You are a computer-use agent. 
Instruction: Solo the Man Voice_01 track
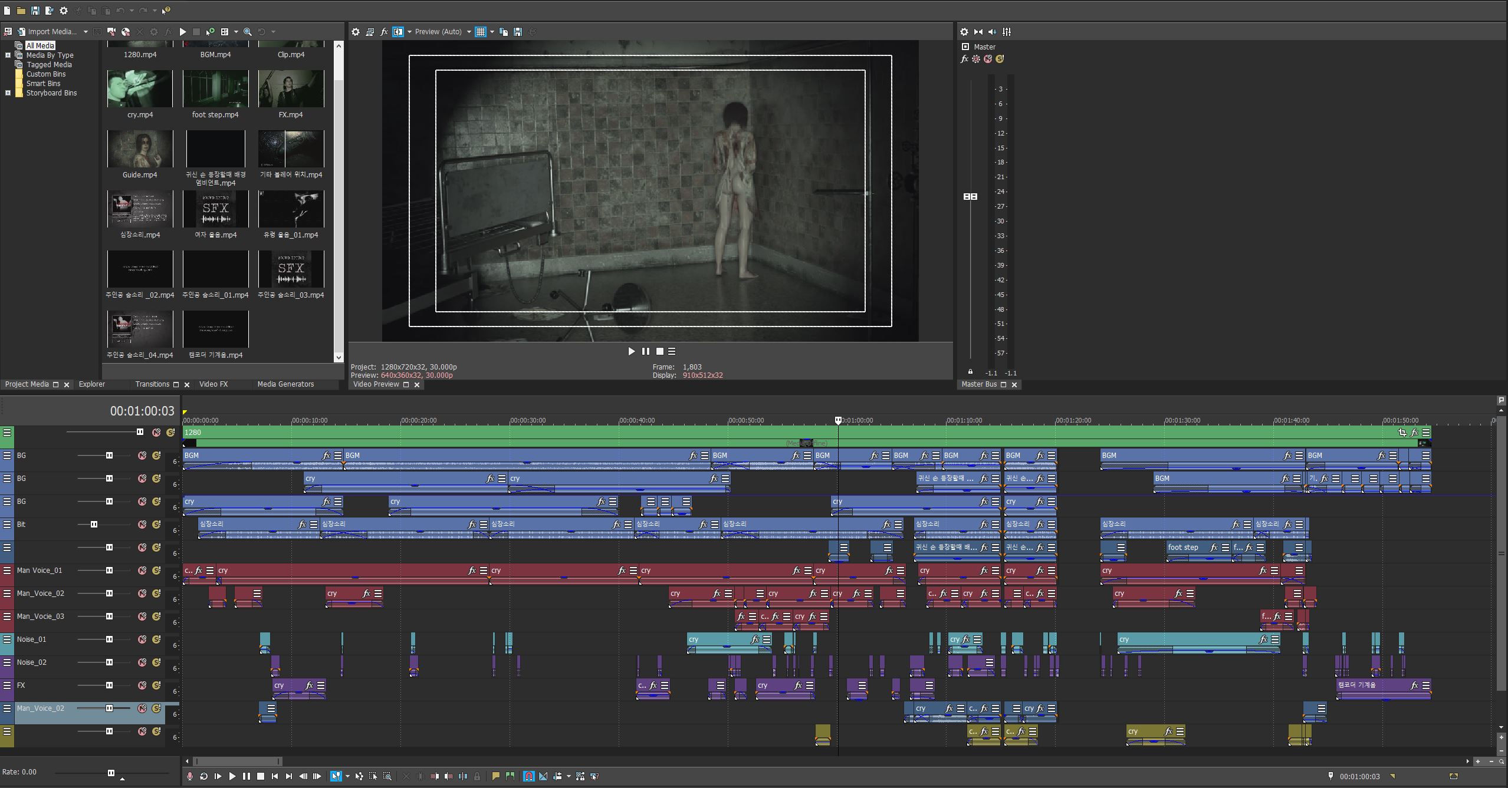(x=157, y=571)
